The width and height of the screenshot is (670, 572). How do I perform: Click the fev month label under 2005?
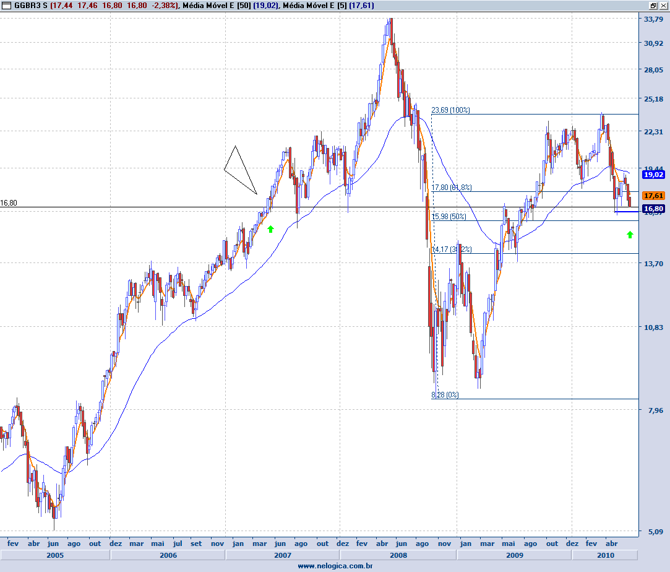(x=13, y=544)
